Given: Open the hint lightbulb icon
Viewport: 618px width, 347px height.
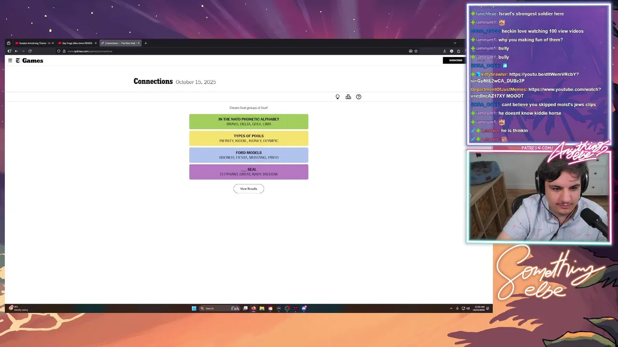Looking at the screenshot, I should click(337, 97).
